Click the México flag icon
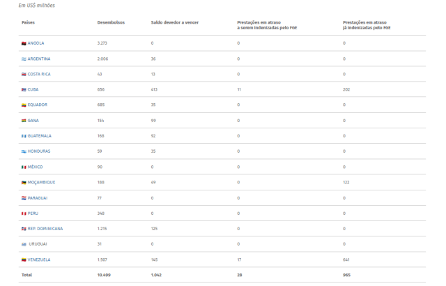The width and height of the screenshot is (446, 286). tap(24, 167)
